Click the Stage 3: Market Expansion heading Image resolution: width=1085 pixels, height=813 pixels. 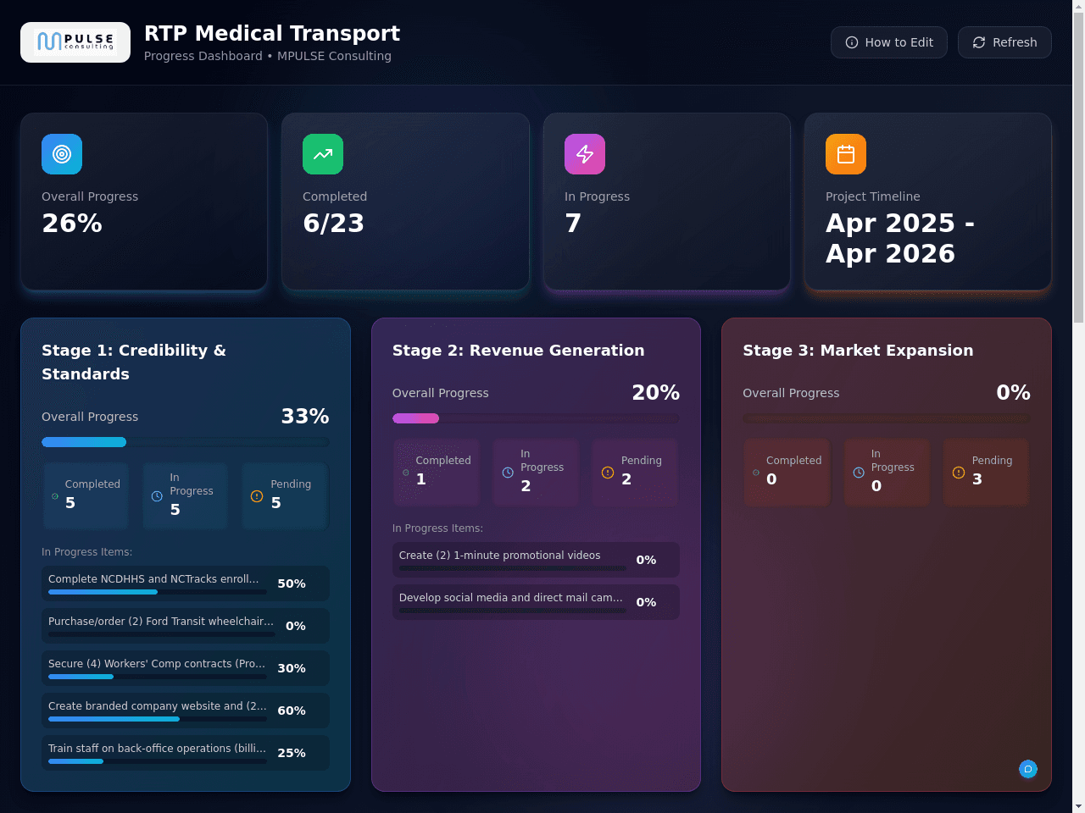[858, 351]
